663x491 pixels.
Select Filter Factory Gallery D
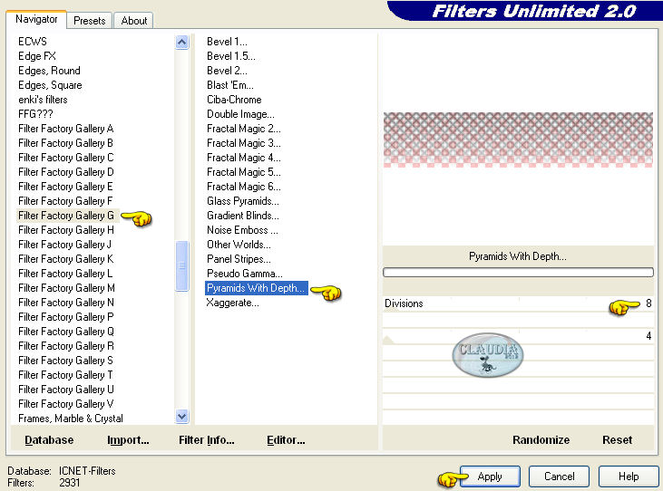(x=66, y=172)
